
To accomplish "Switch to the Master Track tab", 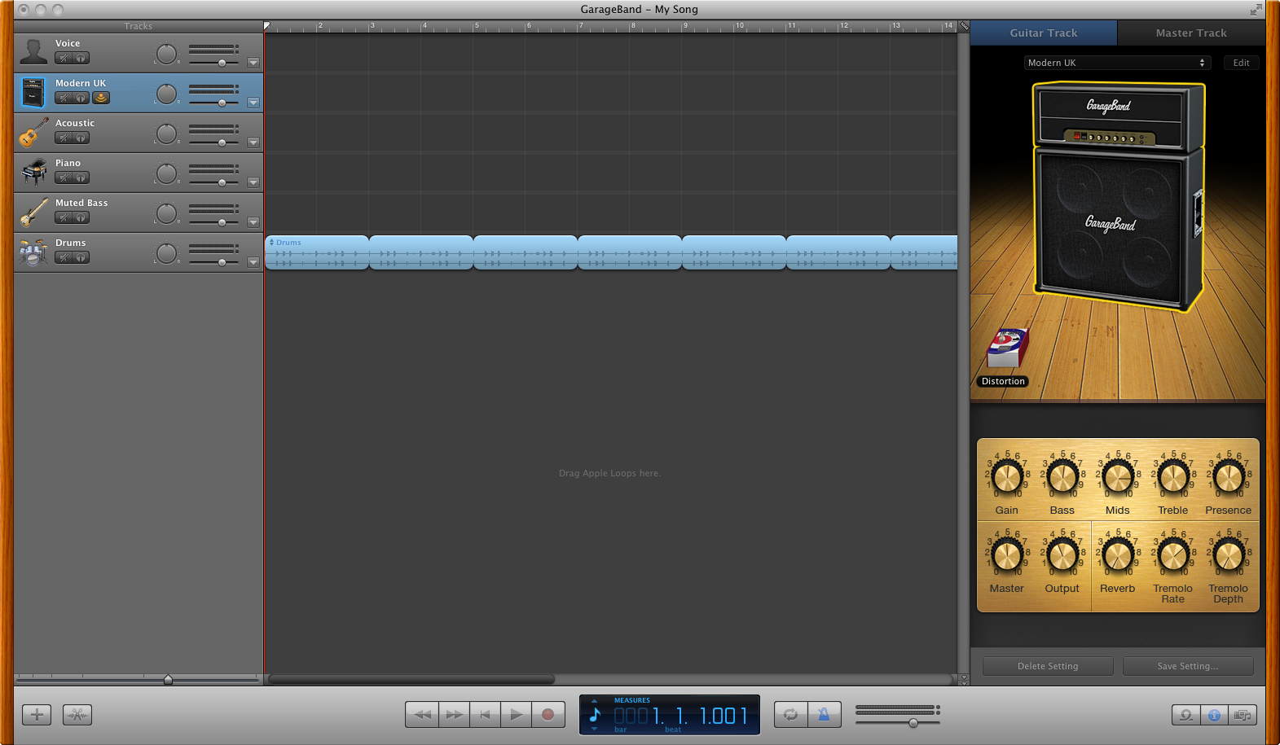I will click(x=1191, y=33).
